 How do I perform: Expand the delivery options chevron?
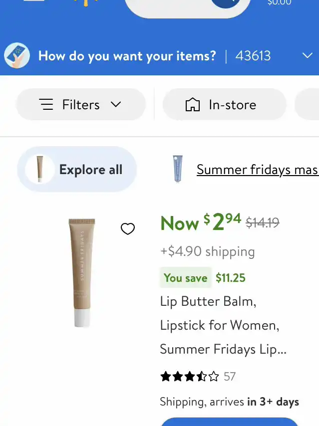pyautogui.click(x=308, y=55)
